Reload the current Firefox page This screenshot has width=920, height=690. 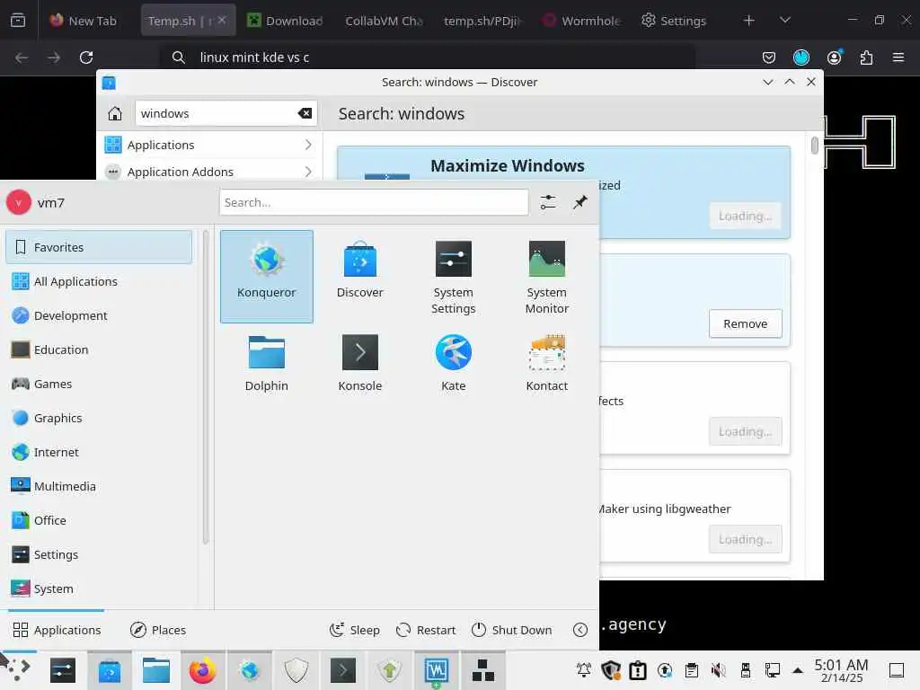pos(86,57)
